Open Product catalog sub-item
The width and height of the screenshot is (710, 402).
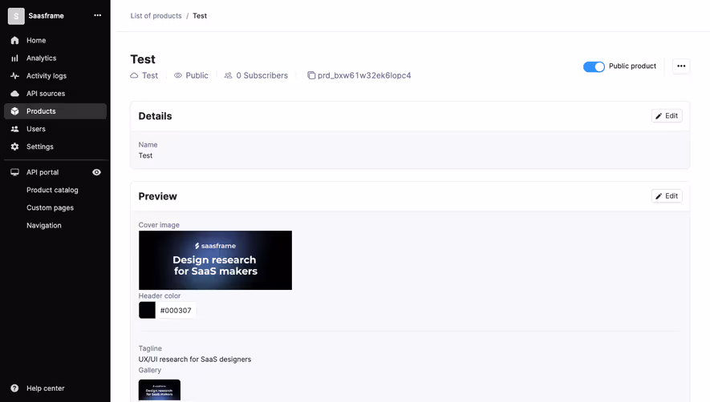click(52, 190)
